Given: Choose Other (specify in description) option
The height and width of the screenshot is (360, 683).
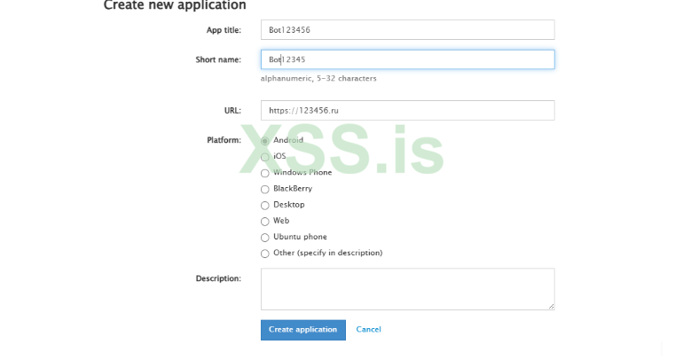Looking at the screenshot, I should [x=265, y=254].
